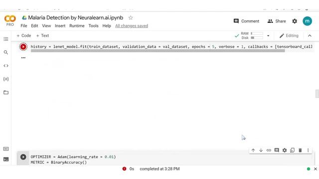Move the cell up
The image size is (319, 179).
(x=253, y=150)
